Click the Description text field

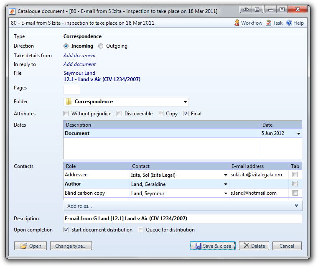183,219
